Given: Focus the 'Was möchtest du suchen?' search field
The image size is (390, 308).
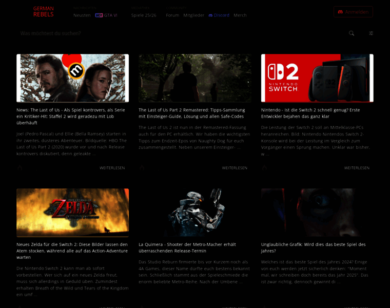Looking at the screenshot, I should tap(182, 33).
